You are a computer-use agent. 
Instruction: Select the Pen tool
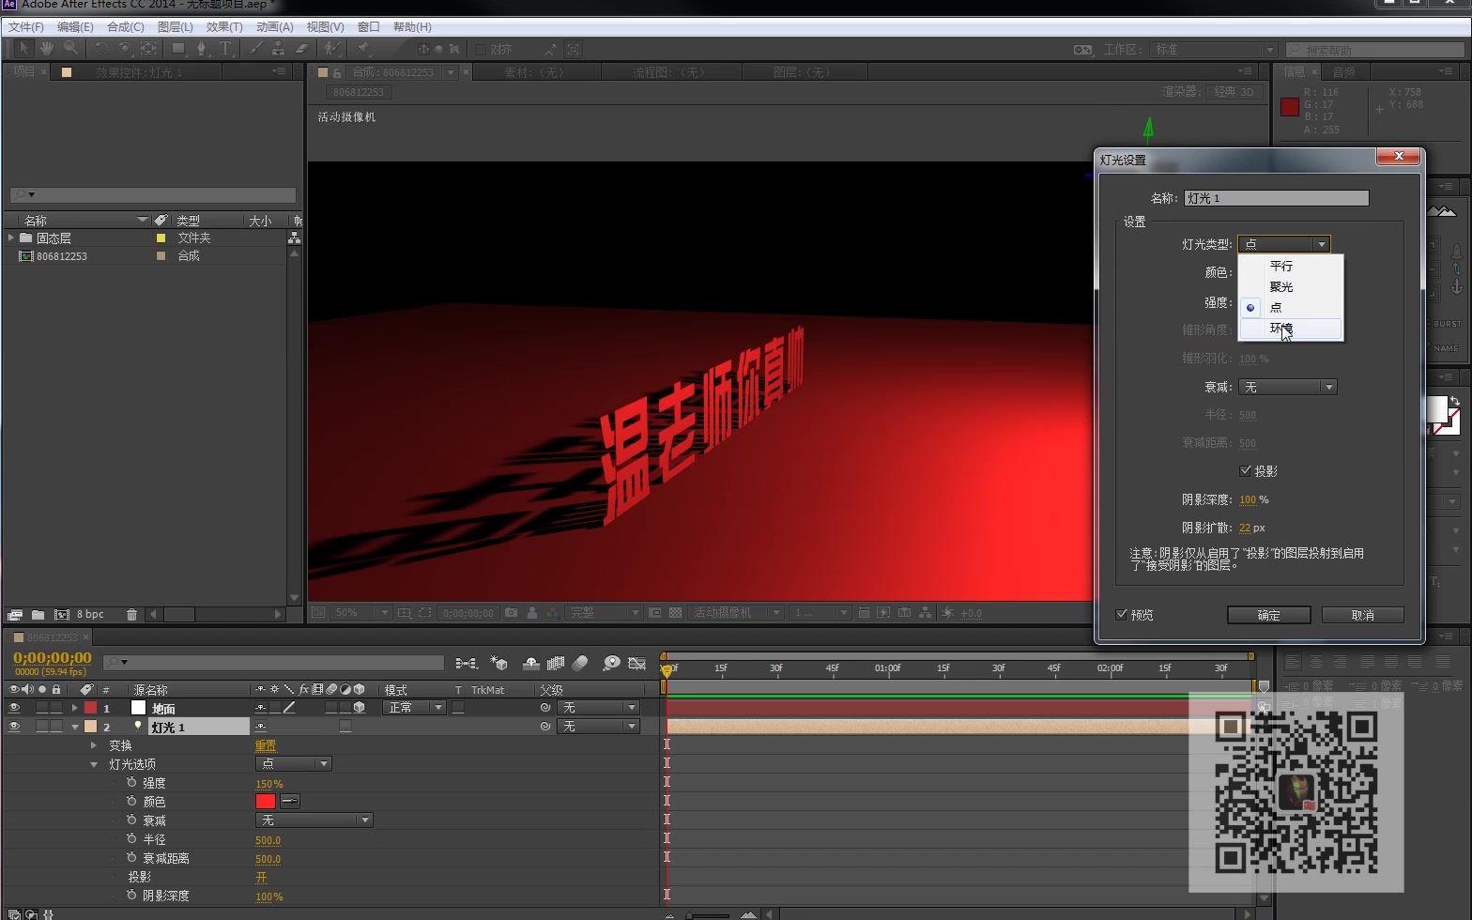pos(201,49)
